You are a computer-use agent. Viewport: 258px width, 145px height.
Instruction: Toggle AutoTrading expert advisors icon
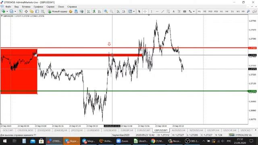[x=76, y=11]
